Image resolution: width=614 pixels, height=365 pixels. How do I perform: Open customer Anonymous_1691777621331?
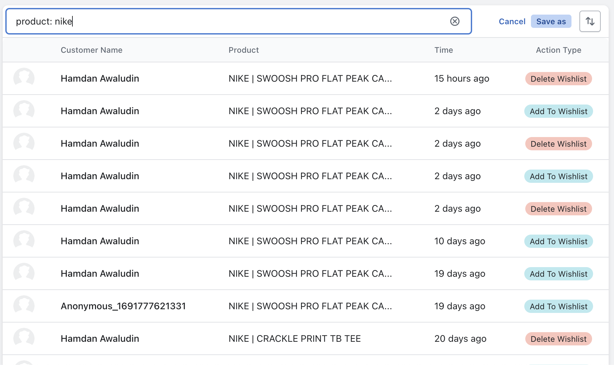(x=123, y=306)
